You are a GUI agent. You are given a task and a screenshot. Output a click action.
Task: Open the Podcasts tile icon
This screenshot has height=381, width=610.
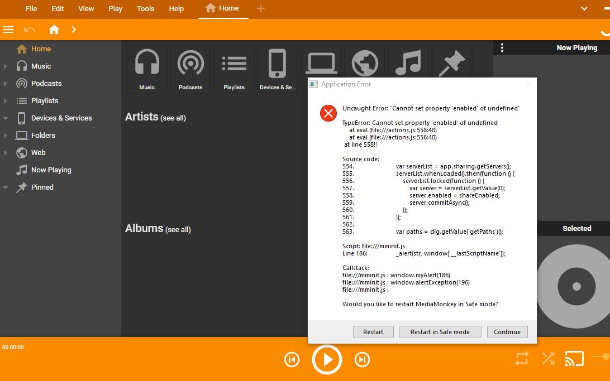pyautogui.click(x=190, y=69)
